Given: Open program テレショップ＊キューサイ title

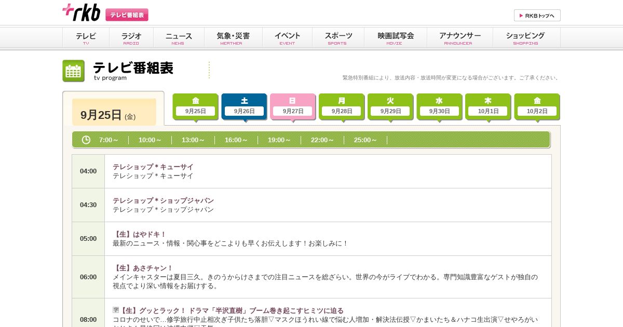Looking at the screenshot, I should pyautogui.click(x=153, y=167).
